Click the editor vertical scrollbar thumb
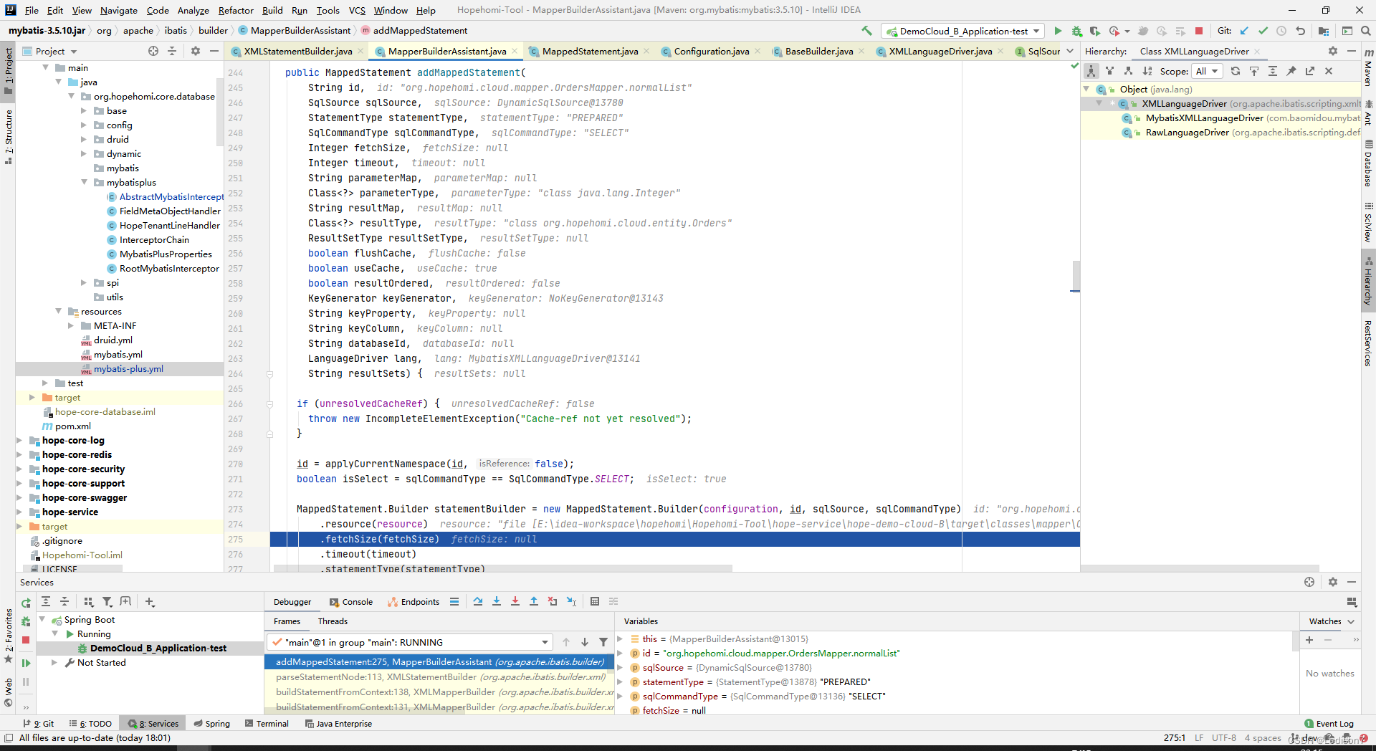 [1076, 275]
